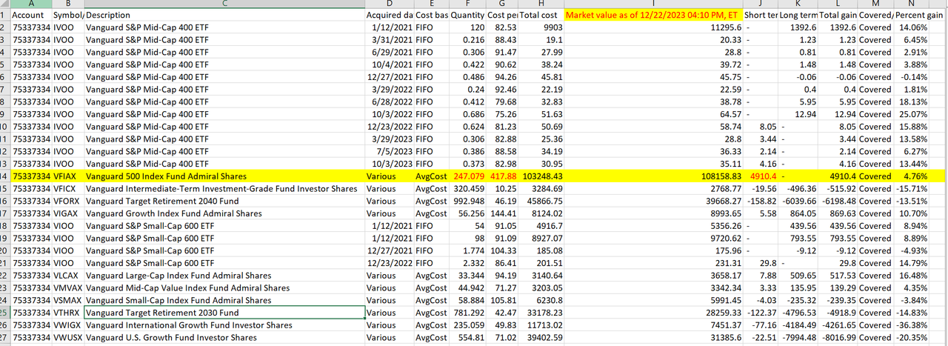The height and width of the screenshot is (346, 948).
Task: Select total cost cell 39402.59
Action: pos(541,337)
